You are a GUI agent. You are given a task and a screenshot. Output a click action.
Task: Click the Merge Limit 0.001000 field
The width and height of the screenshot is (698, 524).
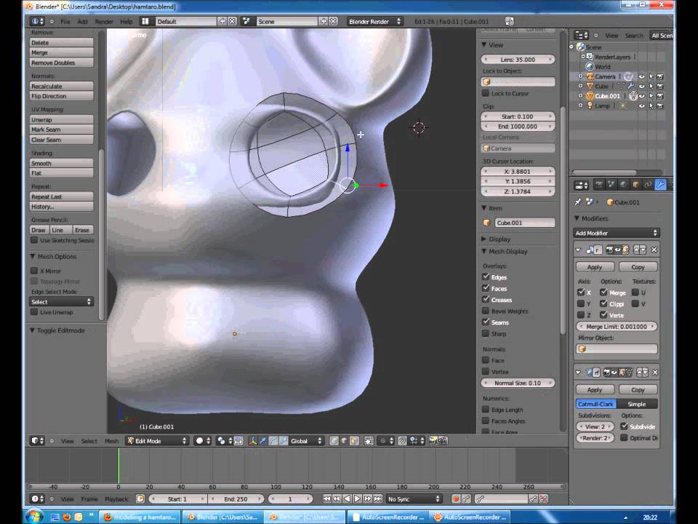(617, 327)
